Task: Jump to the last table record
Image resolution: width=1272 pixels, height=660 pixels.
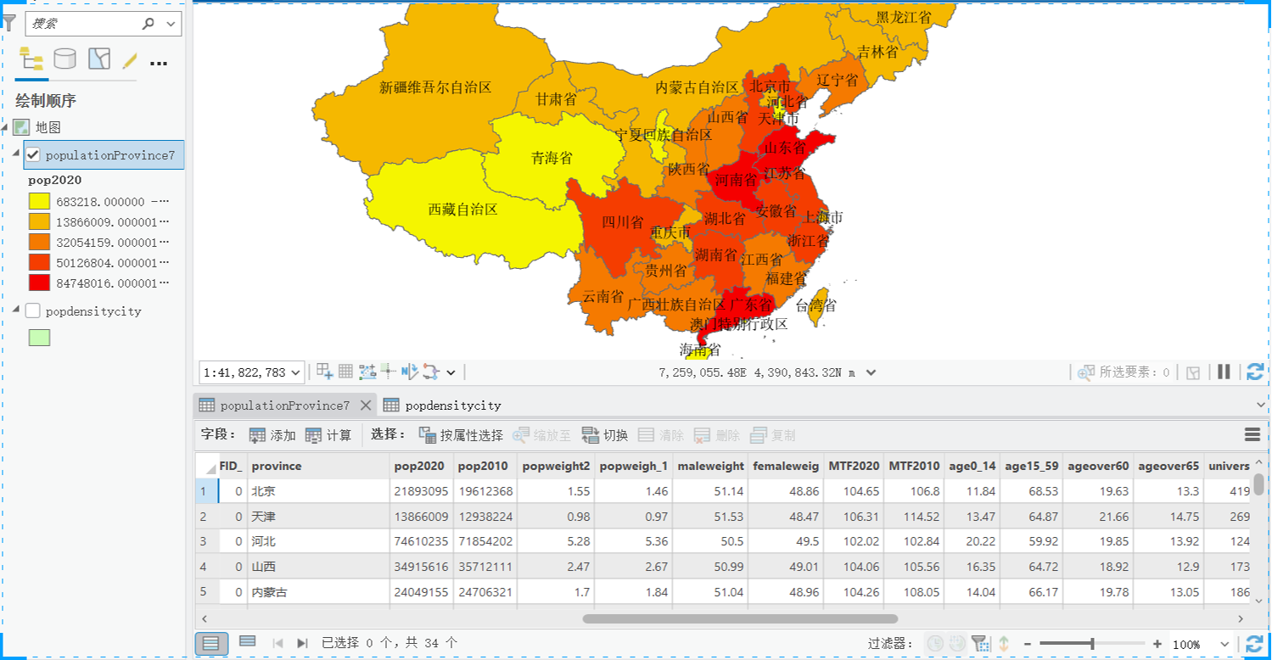Action: tap(301, 643)
